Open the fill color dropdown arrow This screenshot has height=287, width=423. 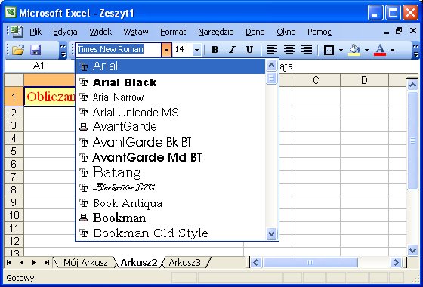pos(366,50)
